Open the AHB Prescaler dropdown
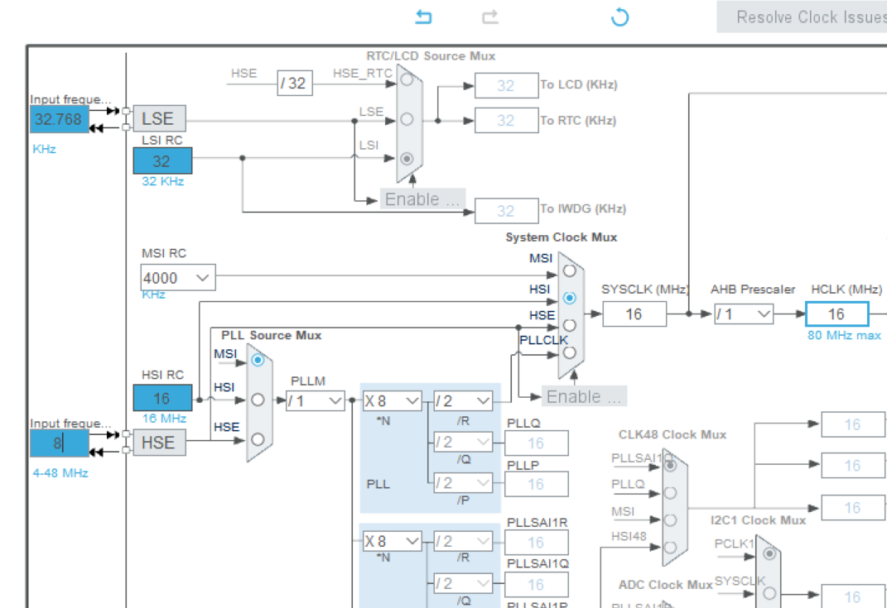 [744, 314]
